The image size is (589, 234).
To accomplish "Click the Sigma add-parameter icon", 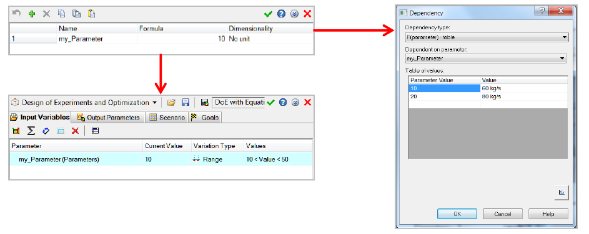I will 31,131.
